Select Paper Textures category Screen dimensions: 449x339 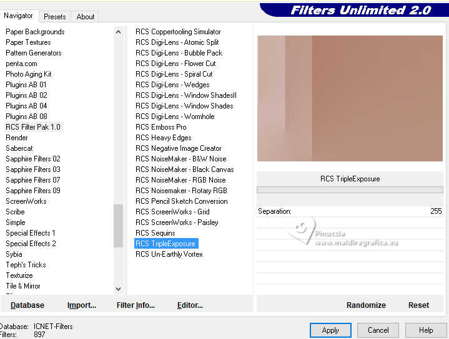pos(28,42)
